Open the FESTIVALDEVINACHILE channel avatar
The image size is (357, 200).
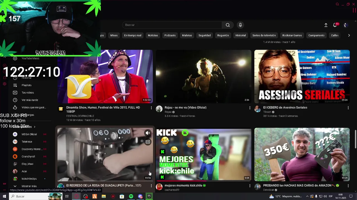61,109
